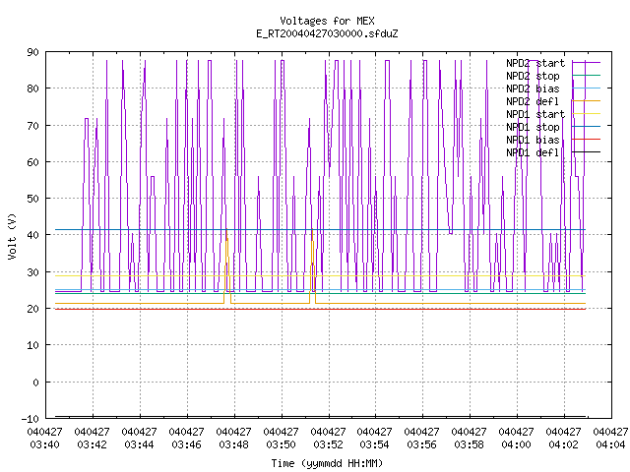Click the 'NPD2 stop' legend label
Image resolution: width=630 pixels, height=472 pixels.
(533, 76)
